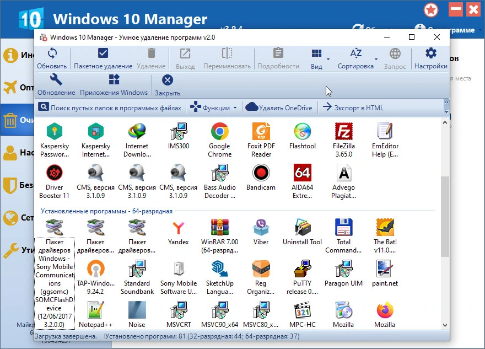The image size is (485, 349).
Task: Click the Запрос globe icon
Action: pyautogui.click(x=395, y=58)
